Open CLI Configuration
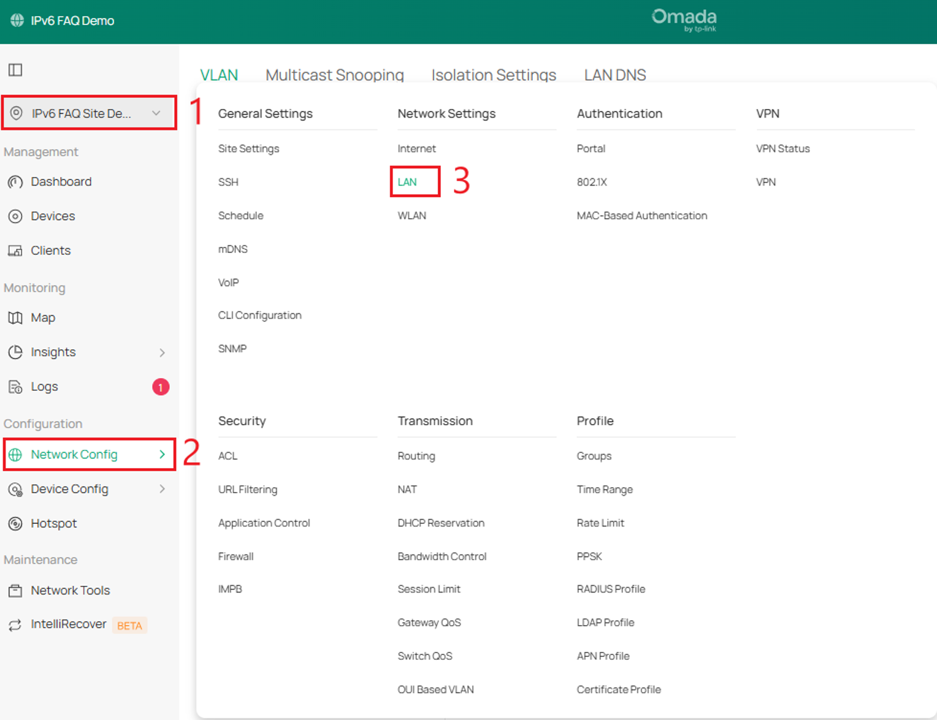 coord(260,316)
